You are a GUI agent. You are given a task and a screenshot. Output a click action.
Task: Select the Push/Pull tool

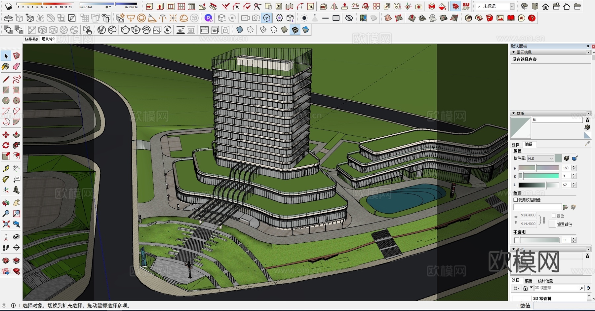(x=17, y=135)
